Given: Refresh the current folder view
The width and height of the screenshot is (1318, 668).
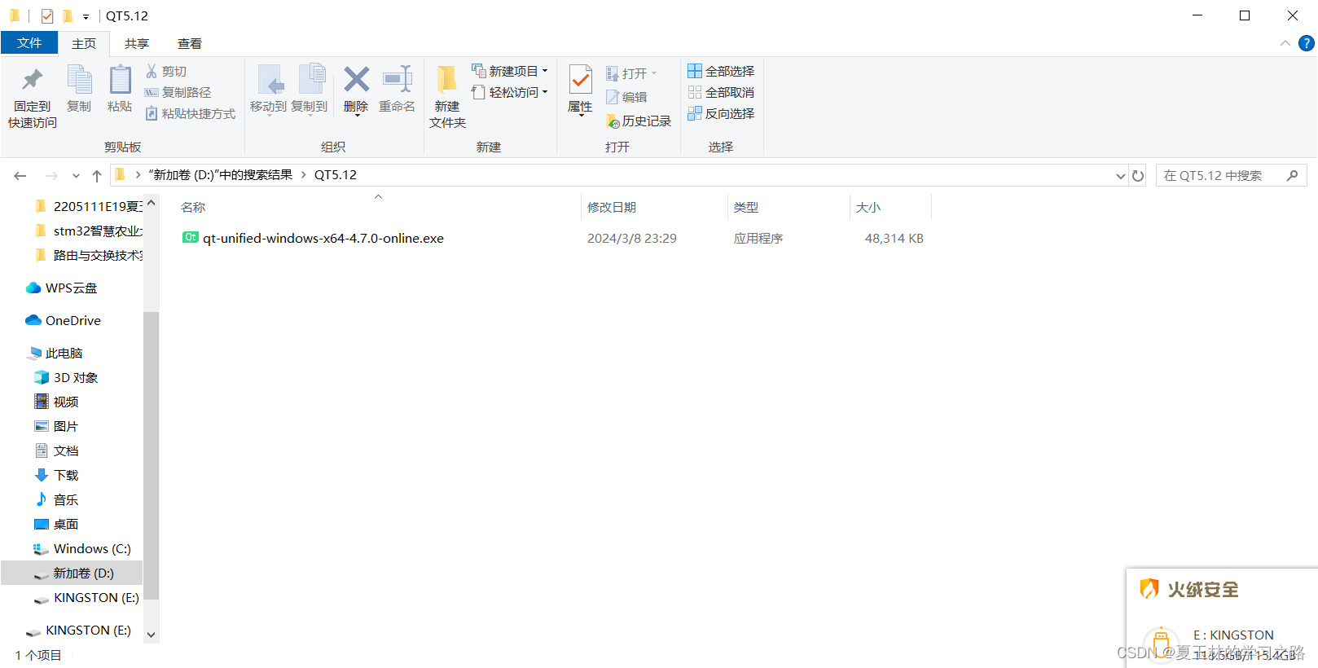Looking at the screenshot, I should click(x=1138, y=175).
